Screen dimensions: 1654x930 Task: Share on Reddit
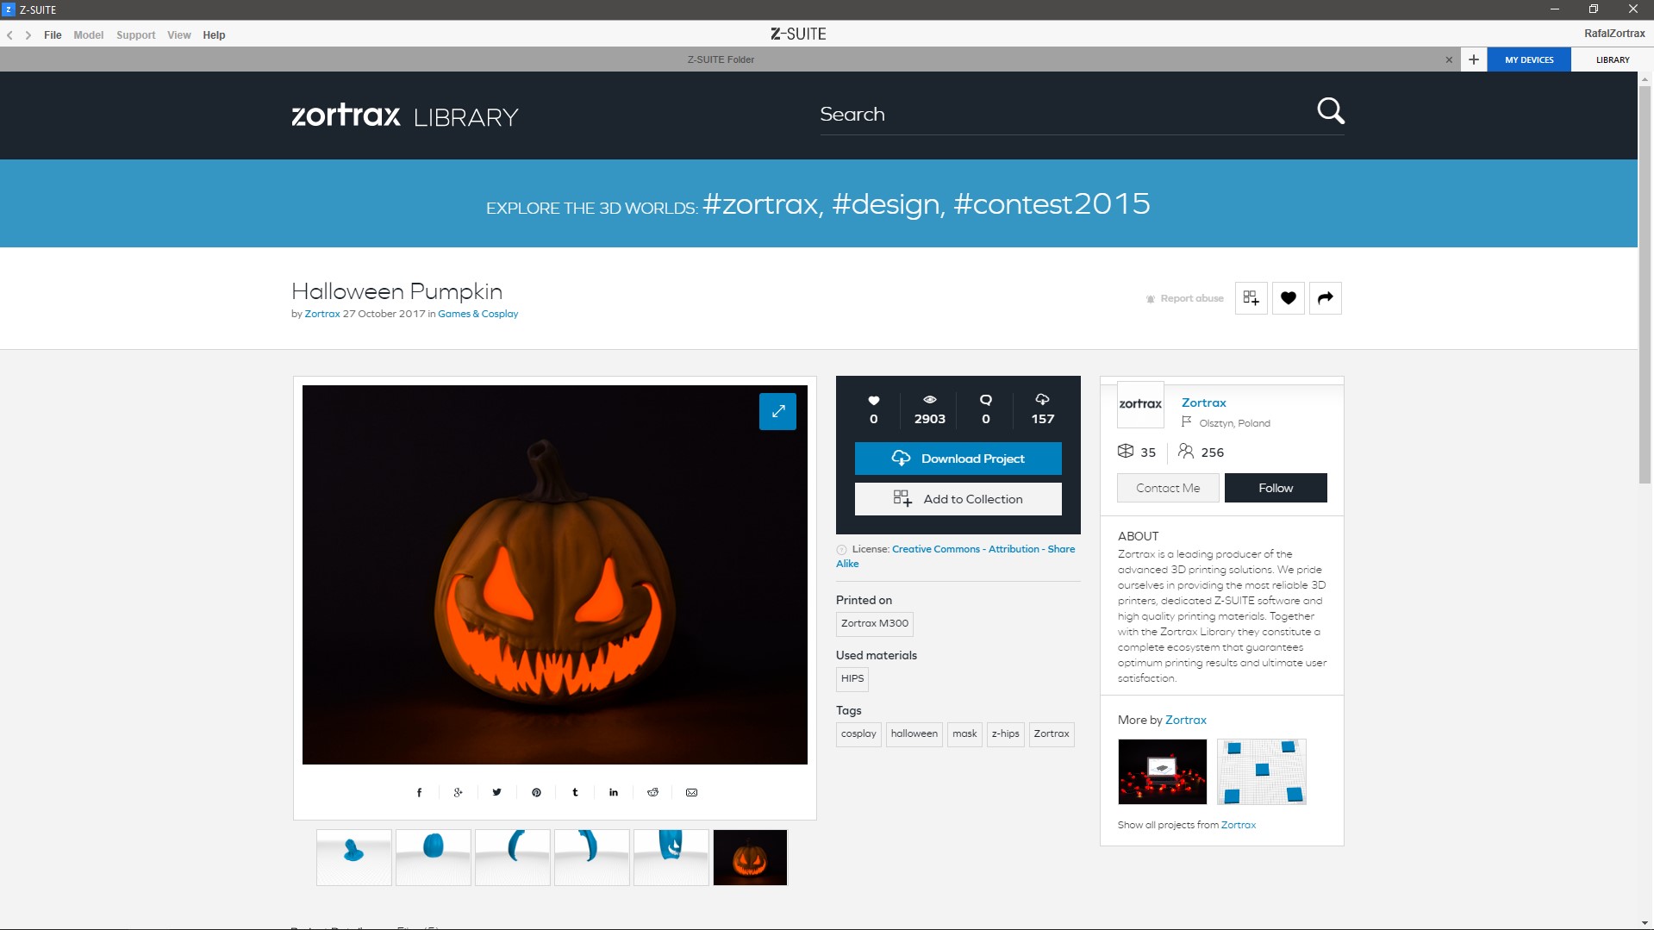[x=652, y=793]
